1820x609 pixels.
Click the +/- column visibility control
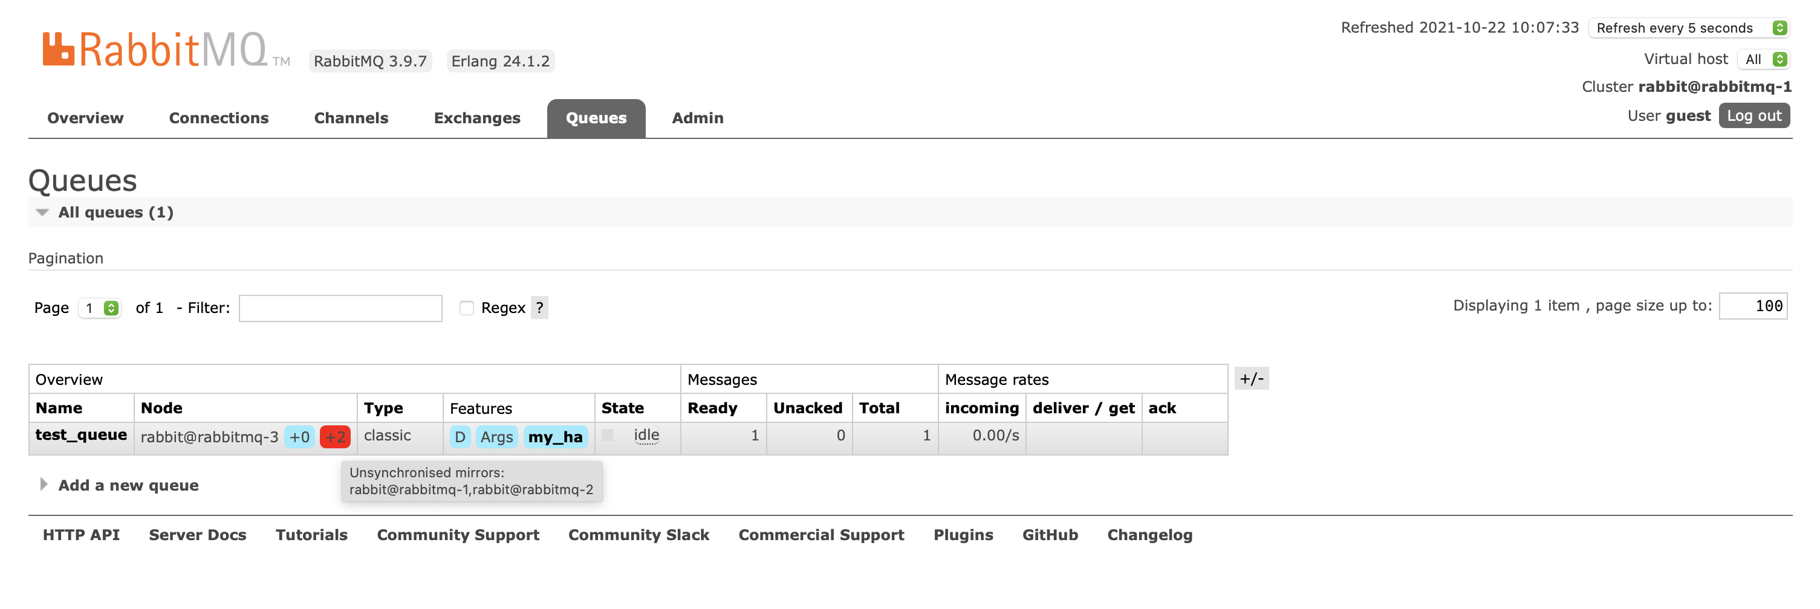[x=1251, y=378]
